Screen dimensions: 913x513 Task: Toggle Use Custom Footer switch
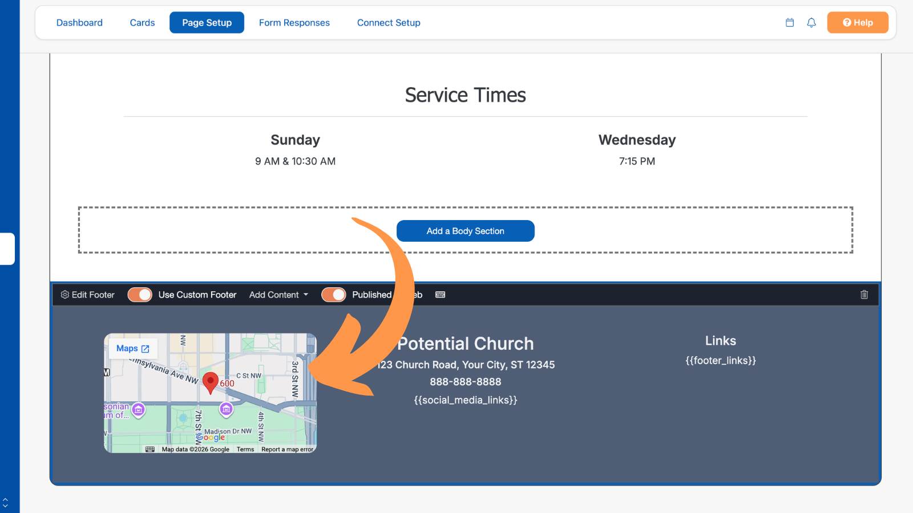tap(140, 295)
